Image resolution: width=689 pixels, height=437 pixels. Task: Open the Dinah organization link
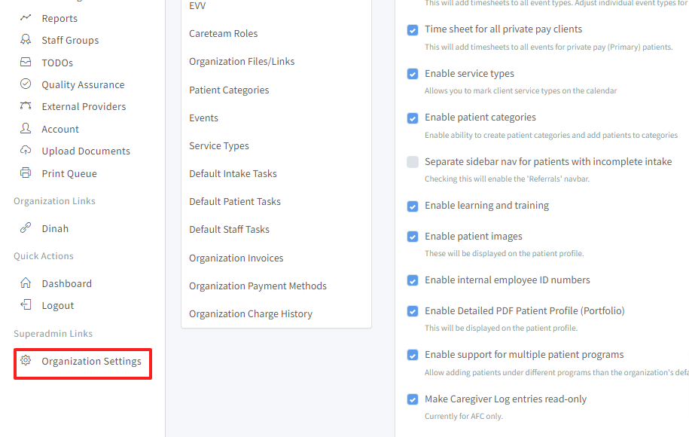tap(55, 228)
